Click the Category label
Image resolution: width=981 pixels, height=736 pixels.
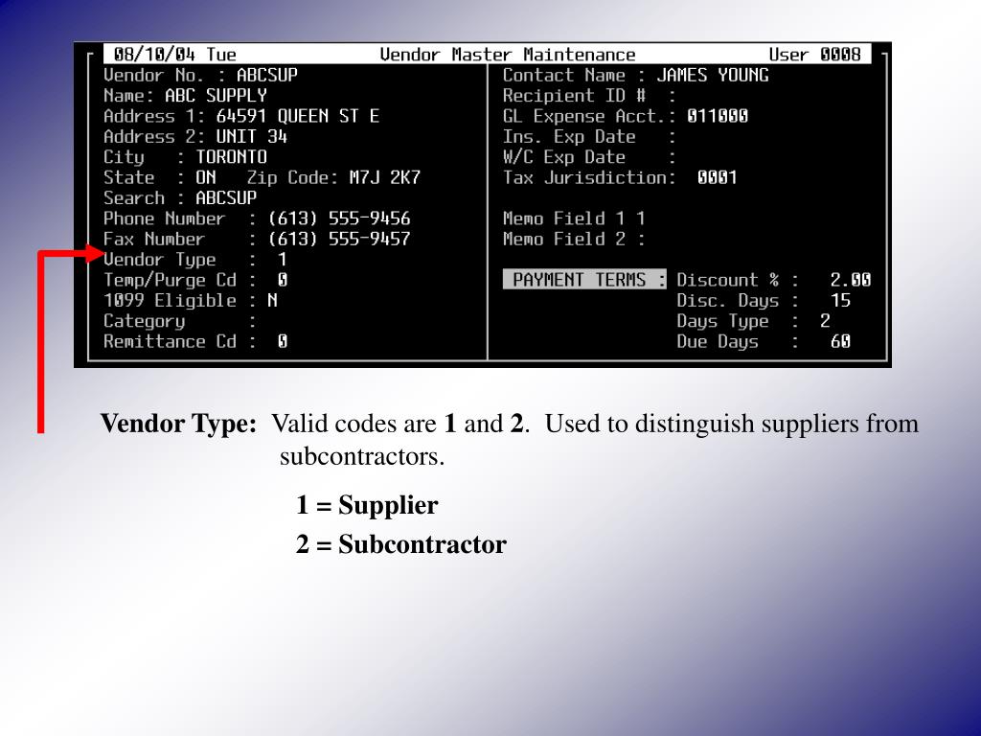point(144,321)
